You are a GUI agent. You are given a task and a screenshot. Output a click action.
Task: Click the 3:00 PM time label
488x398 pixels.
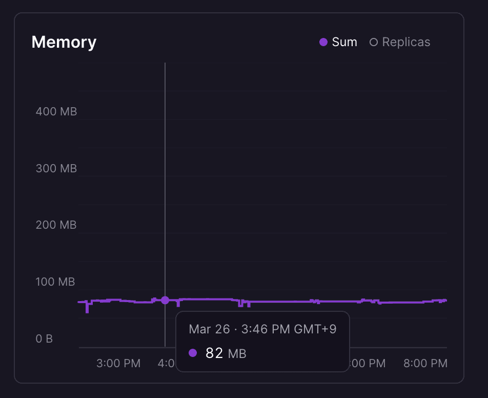click(118, 364)
